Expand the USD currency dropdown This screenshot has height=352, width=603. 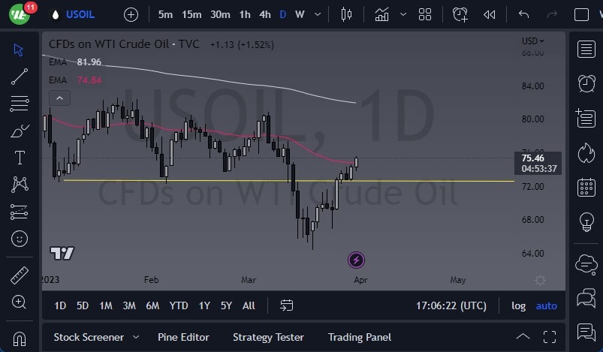[533, 41]
